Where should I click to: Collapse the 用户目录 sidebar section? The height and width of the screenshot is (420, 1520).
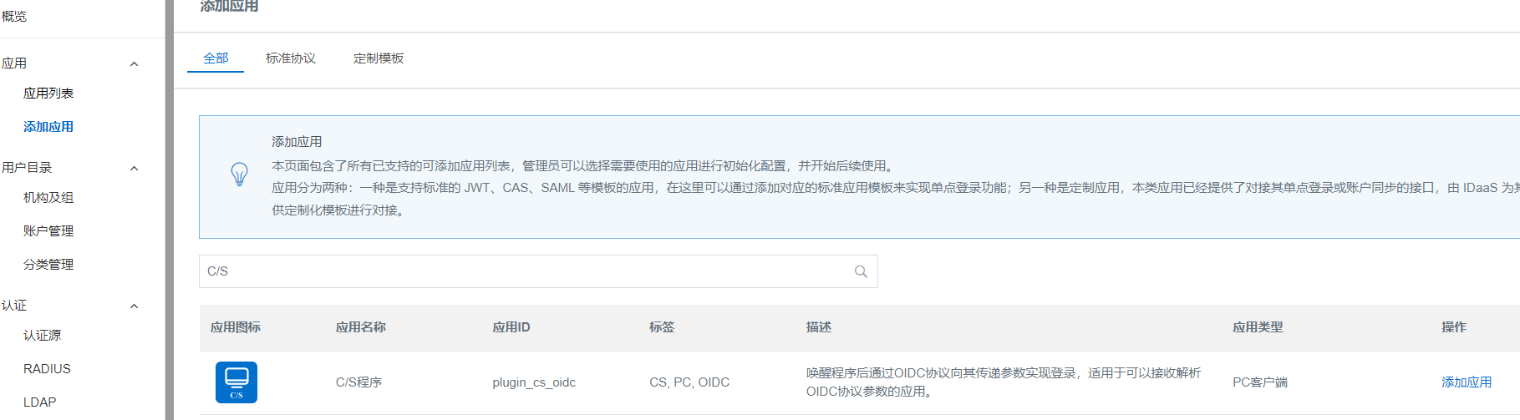point(134,169)
